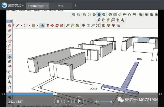The width and height of the screenshot is (164, 107).
Task: Toggle the monochrome face style icon
Action: pyautogui.click(x=104, y=15)
